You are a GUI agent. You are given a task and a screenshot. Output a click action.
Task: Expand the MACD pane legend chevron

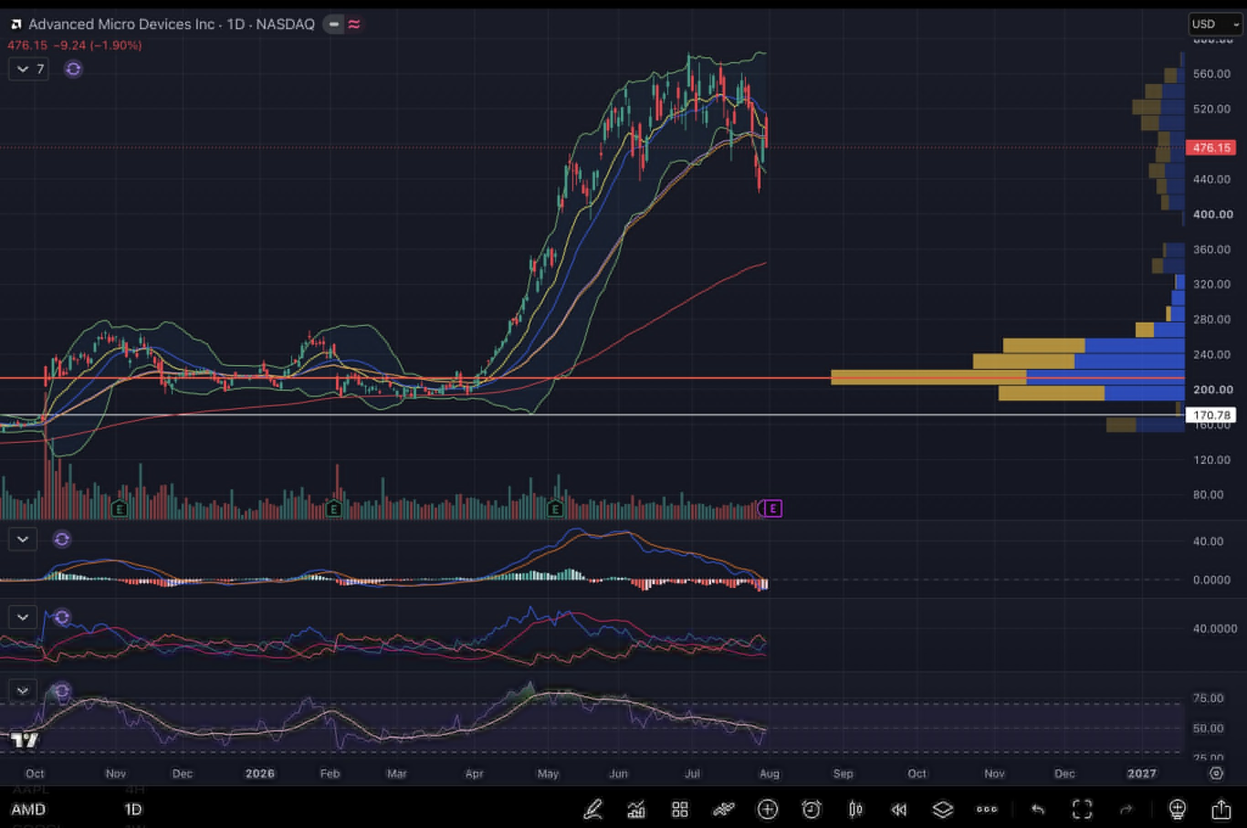pyautogui.click(x=23, y=539)
